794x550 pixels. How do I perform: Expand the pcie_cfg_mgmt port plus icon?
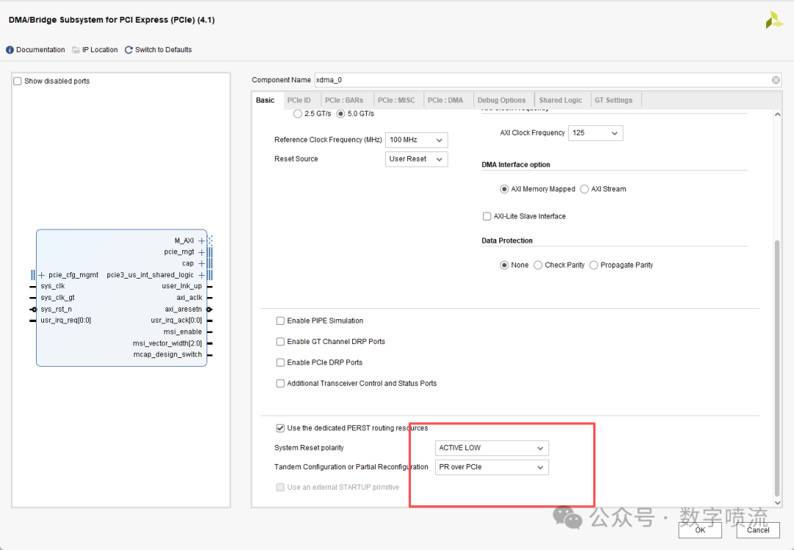tap(41, 275)
